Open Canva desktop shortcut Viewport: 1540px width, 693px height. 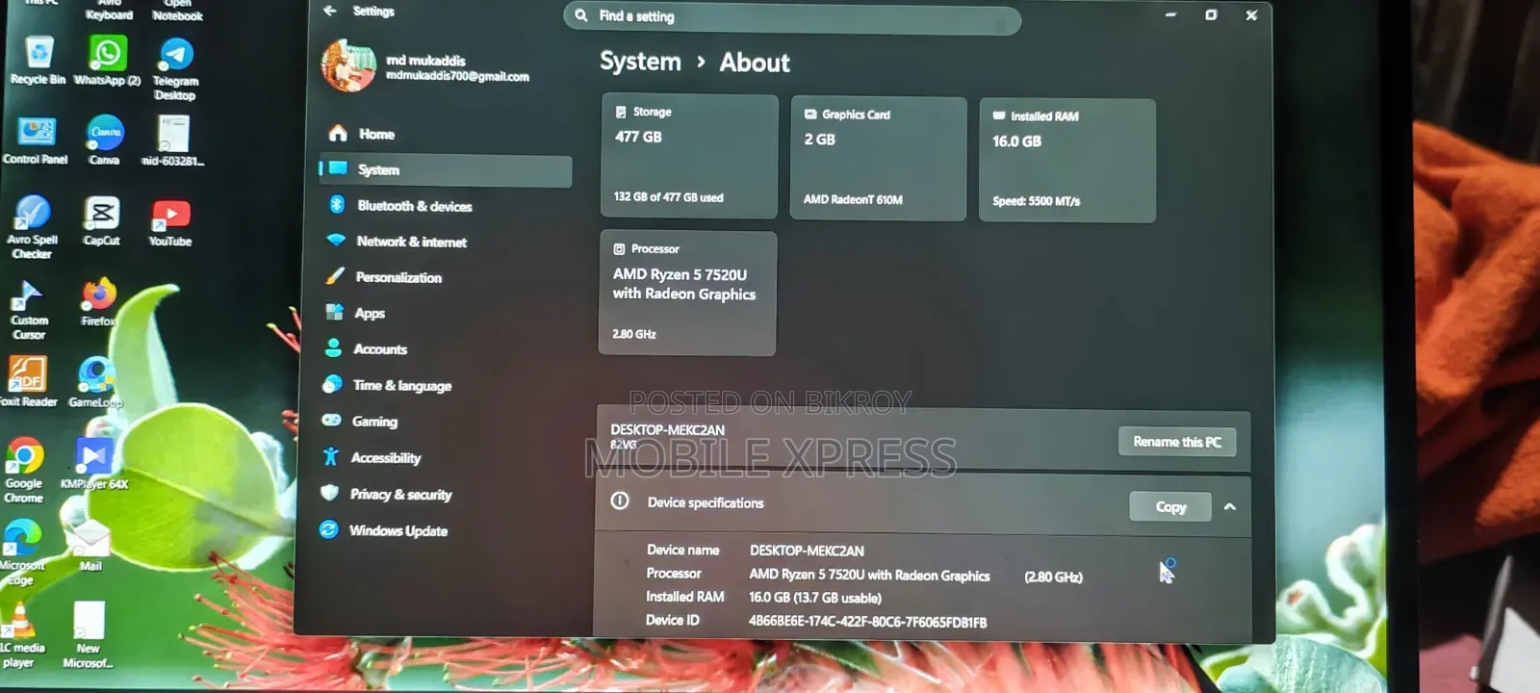105,141
